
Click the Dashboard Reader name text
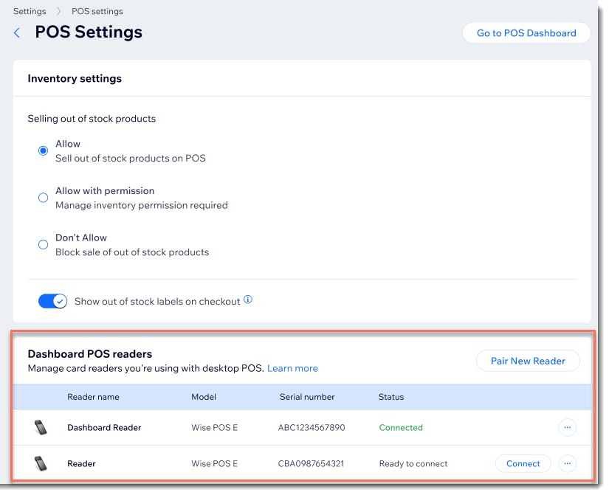click(104, 427)
